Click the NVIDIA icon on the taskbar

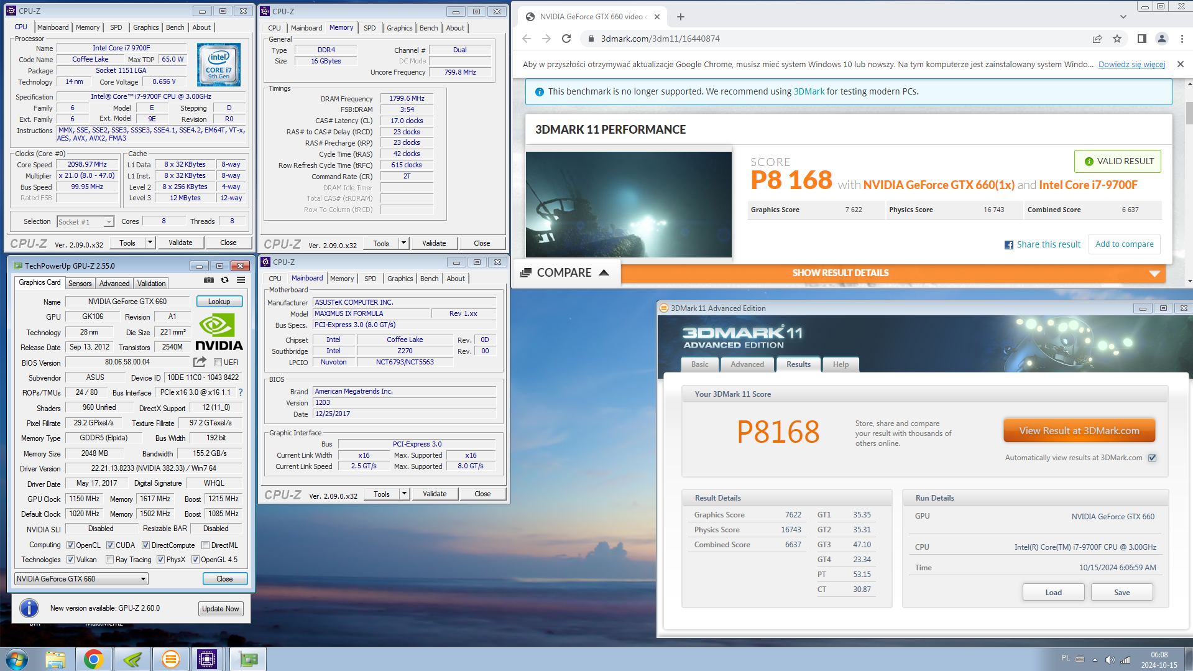pos(132,659)
